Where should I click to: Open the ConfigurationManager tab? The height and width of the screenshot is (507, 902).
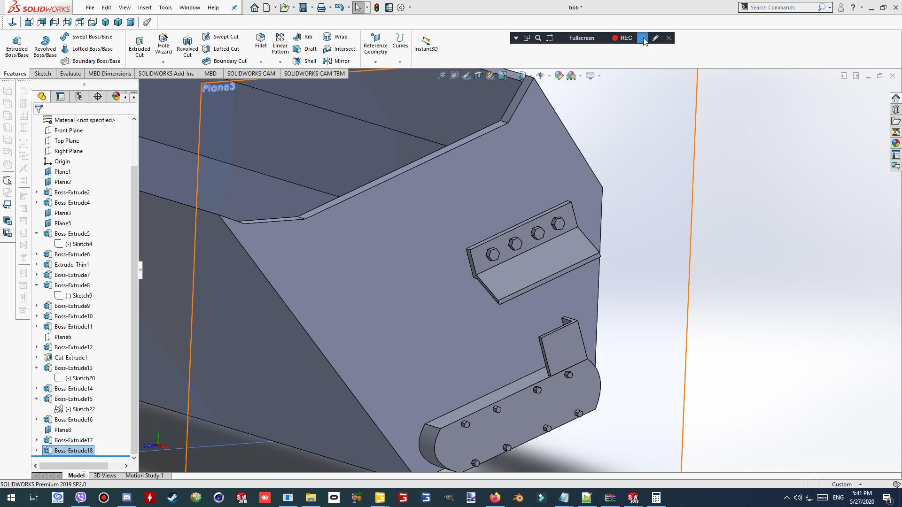79,96
